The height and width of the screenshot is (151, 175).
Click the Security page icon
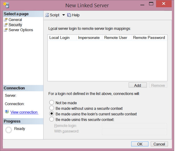6,25
